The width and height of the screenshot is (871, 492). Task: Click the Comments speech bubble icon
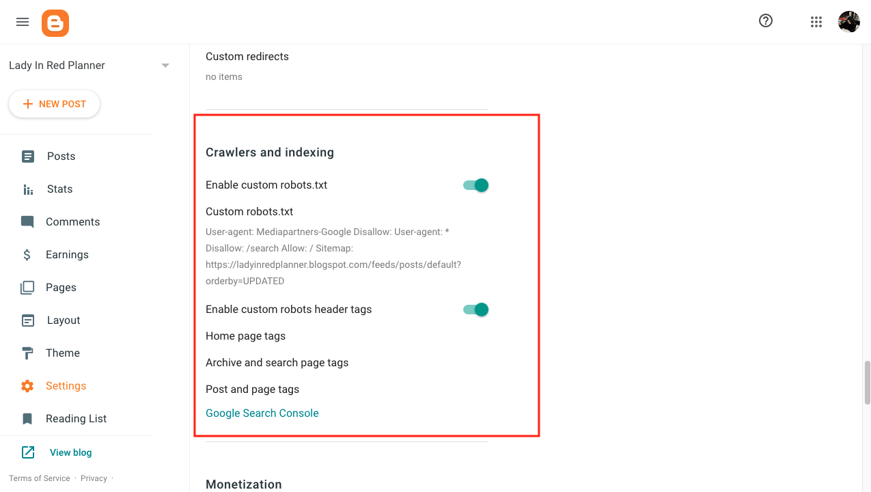tap(27, 222)
